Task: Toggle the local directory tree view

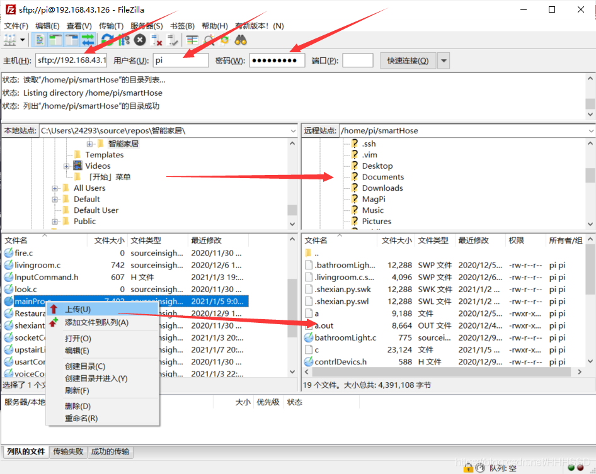Action: tap(55, 40)
